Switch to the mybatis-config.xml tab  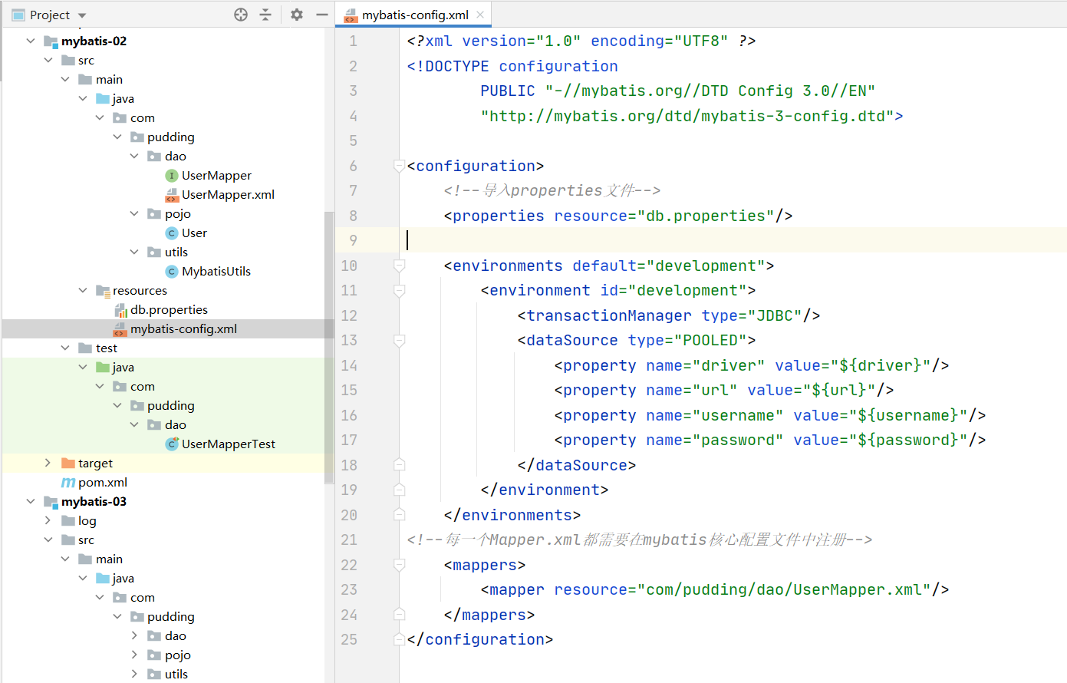[414, 15]
